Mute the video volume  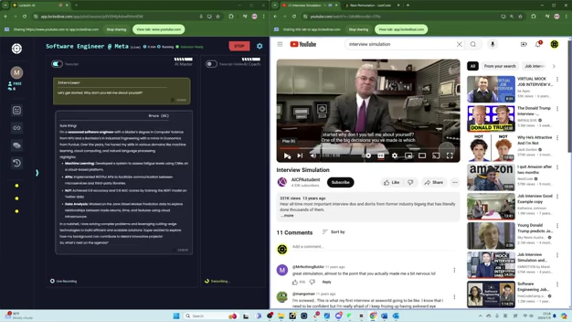313,156
